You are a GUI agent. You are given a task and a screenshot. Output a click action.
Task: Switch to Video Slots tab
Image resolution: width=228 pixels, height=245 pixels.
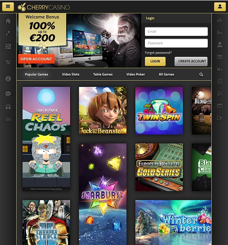pyautogui.click(x=70, y=74)
